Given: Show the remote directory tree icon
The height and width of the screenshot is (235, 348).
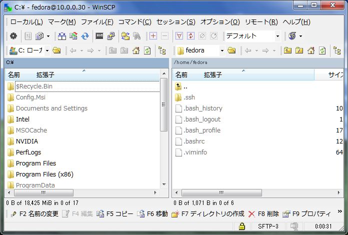Looking at the screenshot, I should coord(337,50).
